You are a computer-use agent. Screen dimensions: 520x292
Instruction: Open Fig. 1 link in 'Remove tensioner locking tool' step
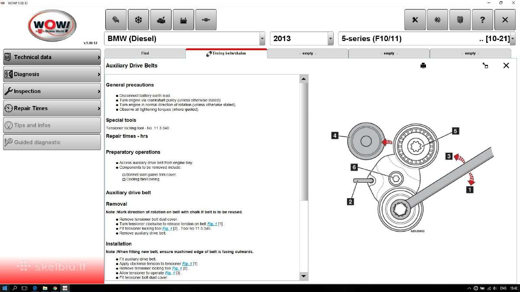[177, 268]
